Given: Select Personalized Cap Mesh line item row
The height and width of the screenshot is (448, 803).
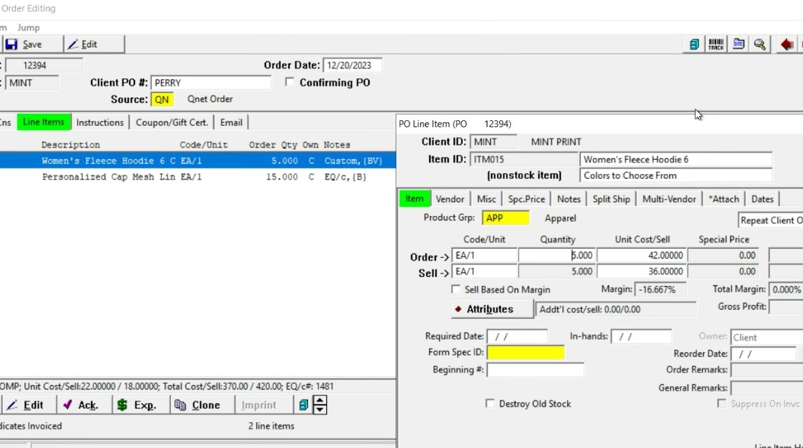Looking at the screenshot, I should click(x=197, y=177).
